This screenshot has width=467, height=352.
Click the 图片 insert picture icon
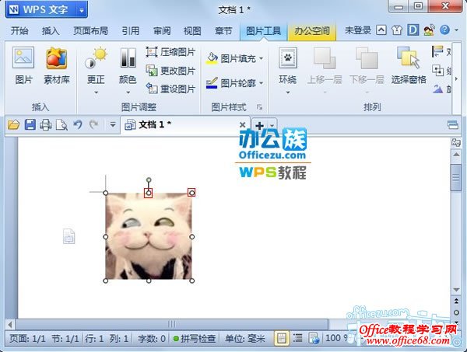[23, 58]
